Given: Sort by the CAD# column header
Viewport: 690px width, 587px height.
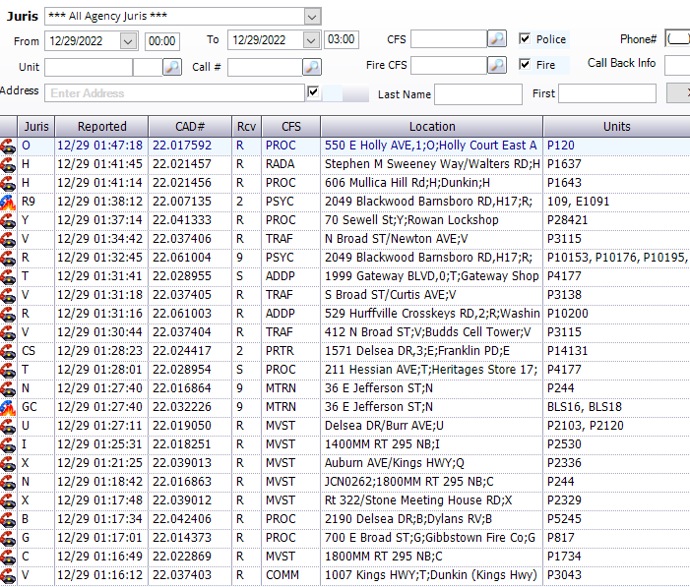Looking at the screenshot, I should click(190, 127).
